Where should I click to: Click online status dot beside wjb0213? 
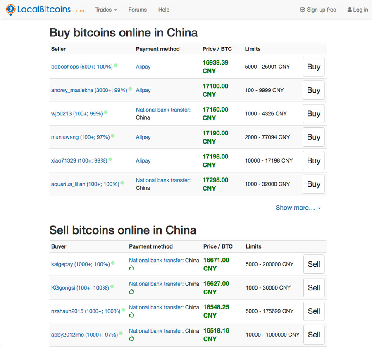pos(106,112)
